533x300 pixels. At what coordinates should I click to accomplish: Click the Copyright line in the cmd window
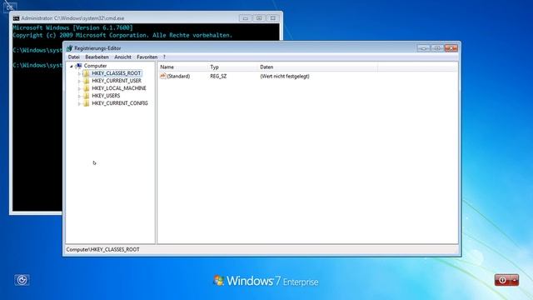coord(122,35)
